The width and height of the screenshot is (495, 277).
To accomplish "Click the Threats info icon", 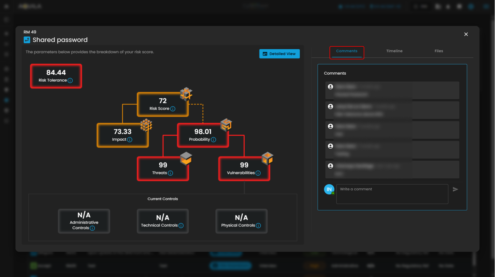I will click(x=170, y=173).
